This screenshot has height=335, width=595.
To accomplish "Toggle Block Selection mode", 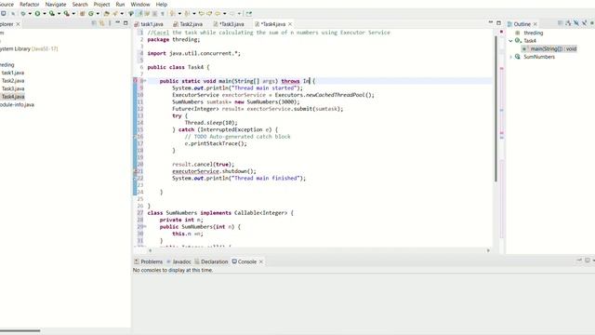I will point(154,13).
